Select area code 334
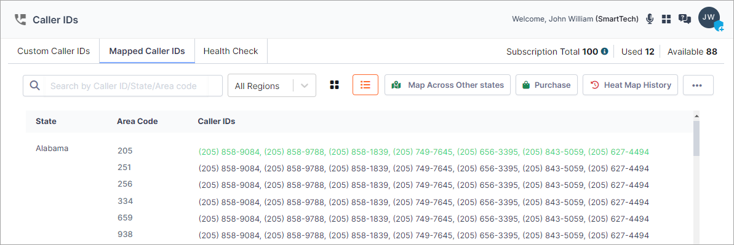Image resolution: width=734 pixels, height=245 pixels. click(x=125, y=201)
